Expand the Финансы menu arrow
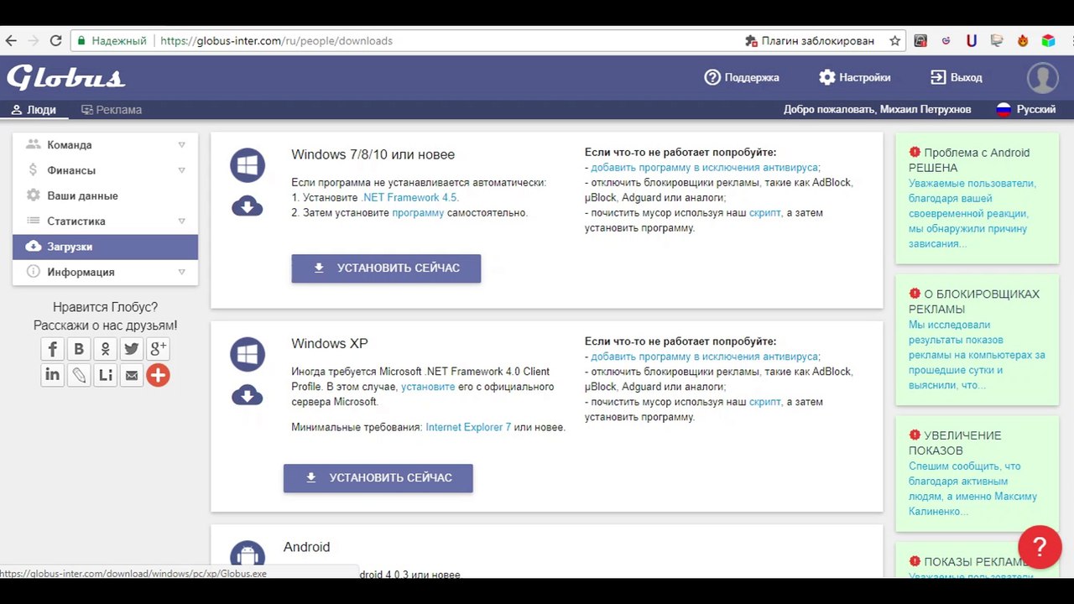The width and height of the screenshot is (1074, 604). point(181,170)
